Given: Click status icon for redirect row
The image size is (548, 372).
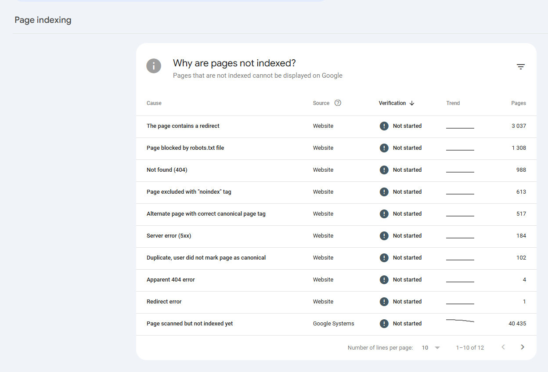Looking at the screenshot, I should click(x=384, y=126).
